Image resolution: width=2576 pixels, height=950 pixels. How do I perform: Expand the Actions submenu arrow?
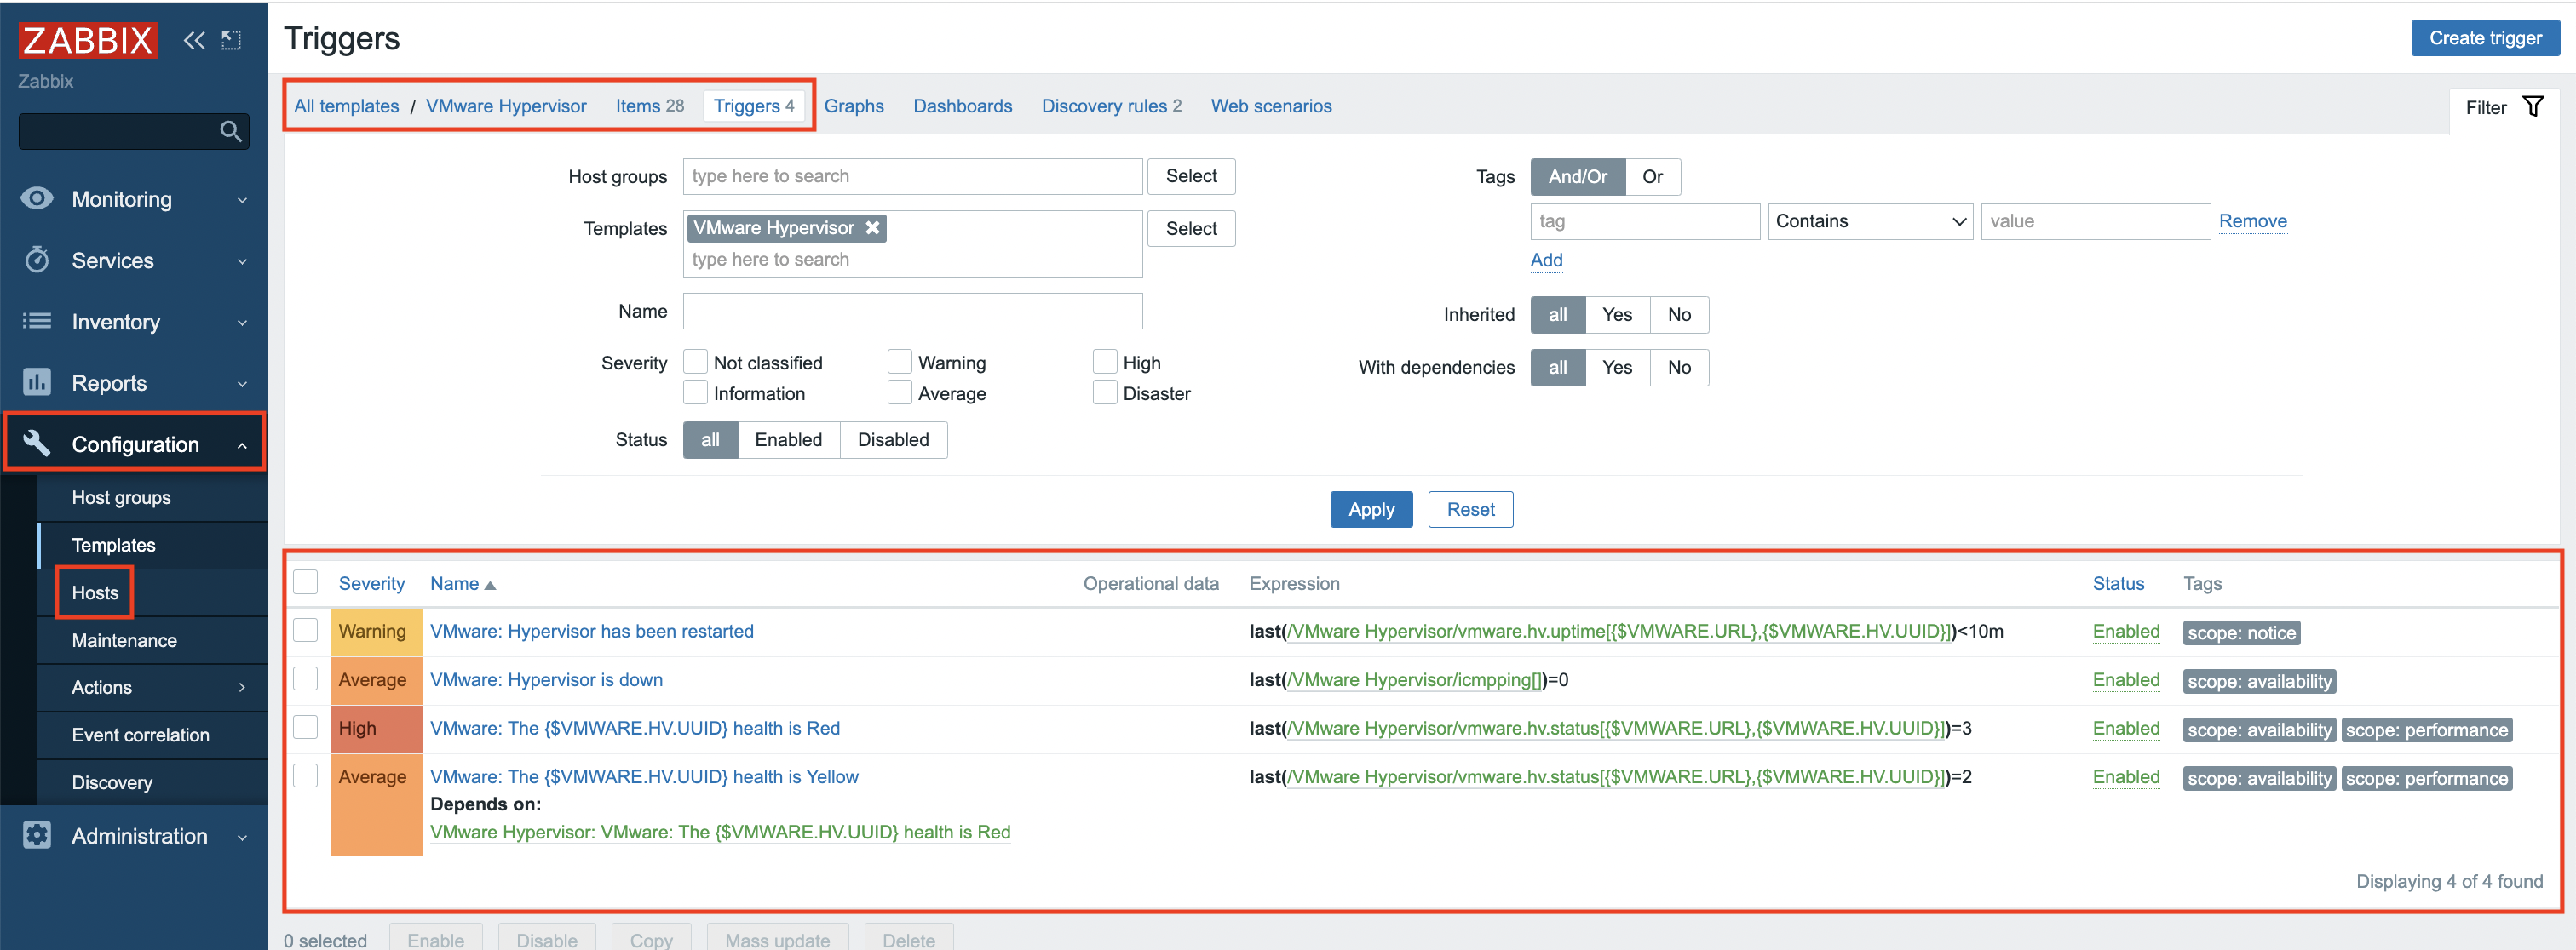242,687
